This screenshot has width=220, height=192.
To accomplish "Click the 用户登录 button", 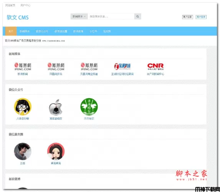I will (201, 17).
